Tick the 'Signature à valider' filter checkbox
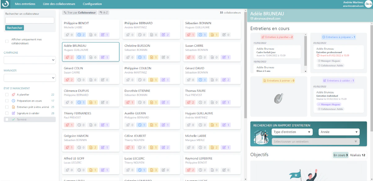 pos(7,113)
